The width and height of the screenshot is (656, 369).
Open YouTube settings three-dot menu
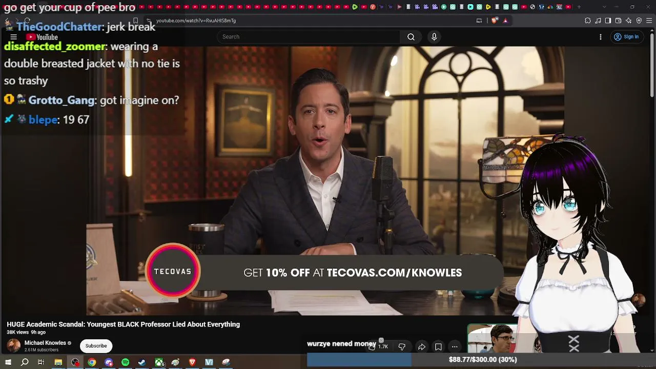click(601, 37)
